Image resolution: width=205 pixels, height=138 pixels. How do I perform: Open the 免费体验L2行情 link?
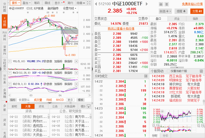tap(192, 4)
